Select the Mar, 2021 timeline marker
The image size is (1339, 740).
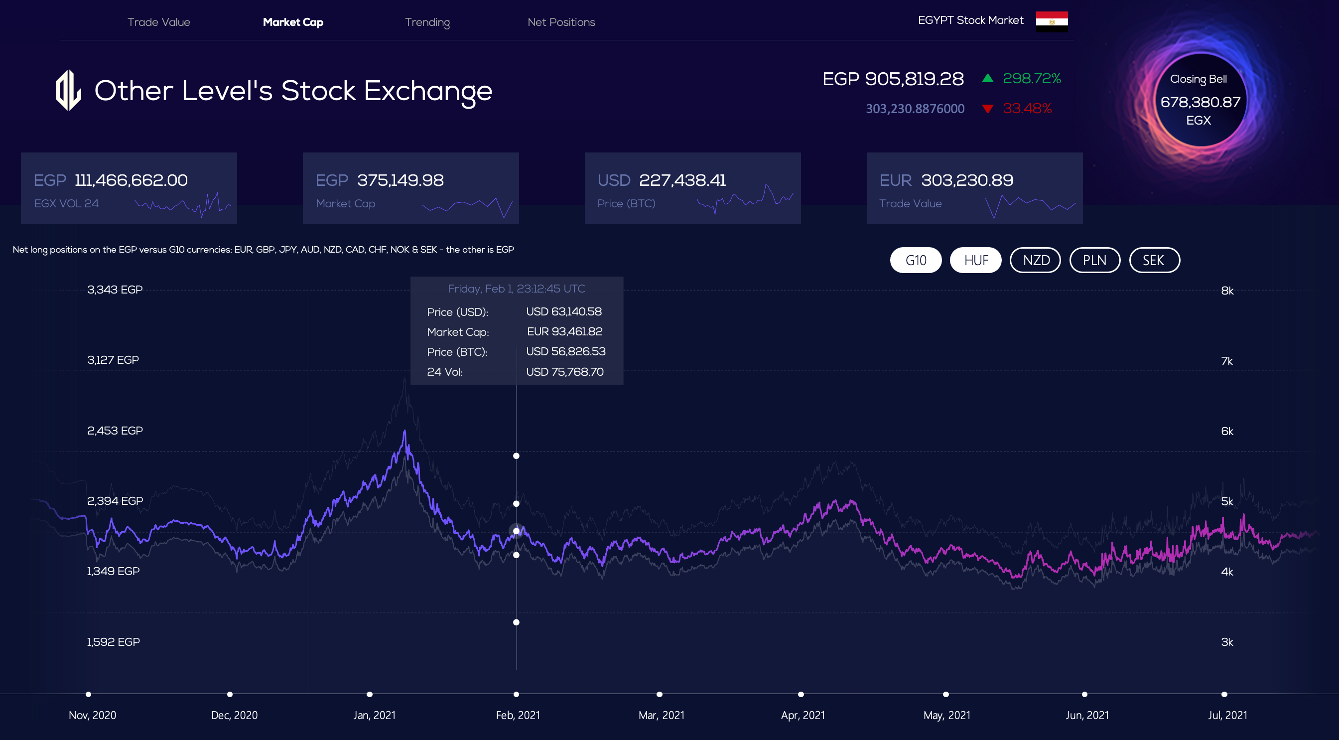click(659, 694)
